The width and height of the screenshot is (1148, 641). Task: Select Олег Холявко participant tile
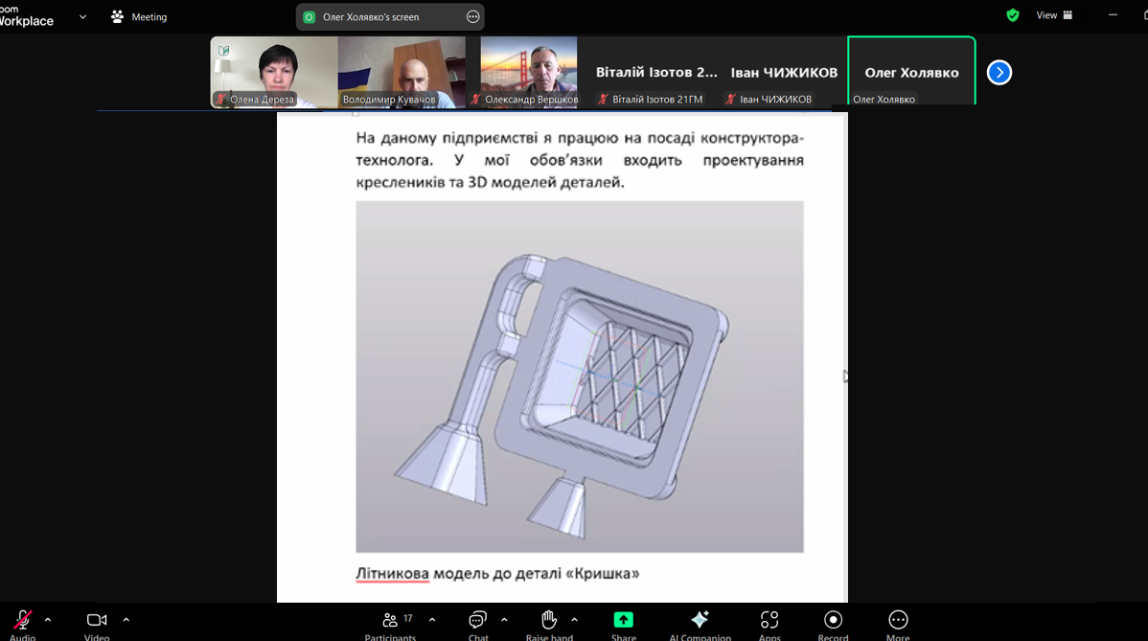point(911,72)
